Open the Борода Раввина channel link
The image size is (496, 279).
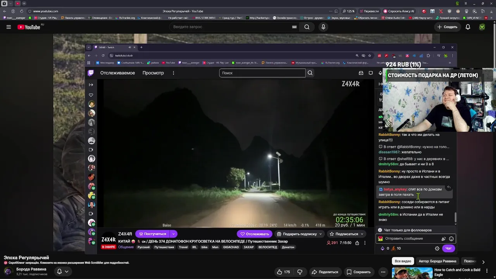pos(31,269)
